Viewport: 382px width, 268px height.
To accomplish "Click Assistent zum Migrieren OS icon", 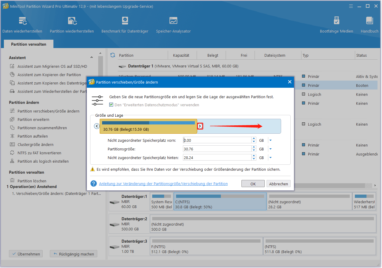I will coord(12,66).
